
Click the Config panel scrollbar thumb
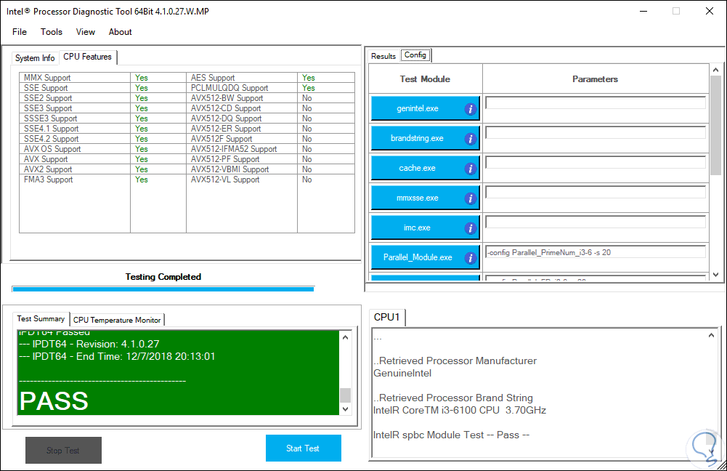coord(715,125)
